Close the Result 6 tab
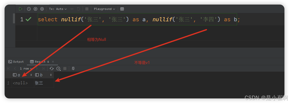289x103 pixels. point(53,62)
